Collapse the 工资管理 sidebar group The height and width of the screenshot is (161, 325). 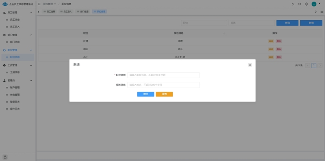(31, 65)
